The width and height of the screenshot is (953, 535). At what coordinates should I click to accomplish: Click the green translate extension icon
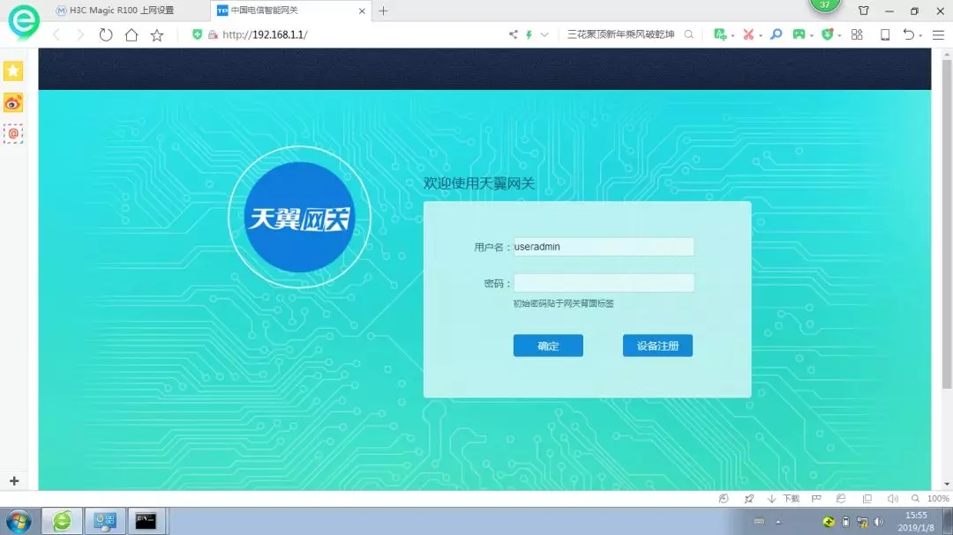[720, 34]
